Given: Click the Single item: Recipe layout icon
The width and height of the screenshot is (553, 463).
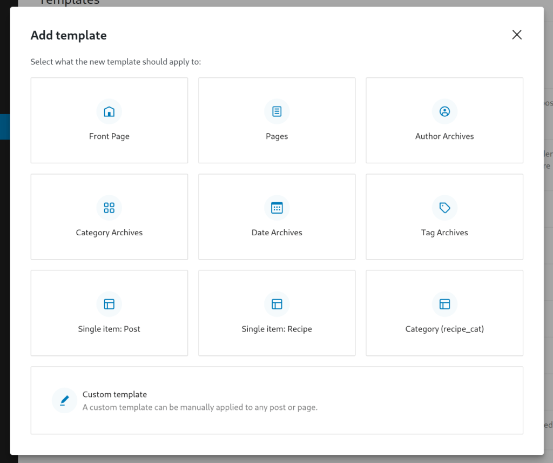Looking at the screenshot, I should pos(277,305).
